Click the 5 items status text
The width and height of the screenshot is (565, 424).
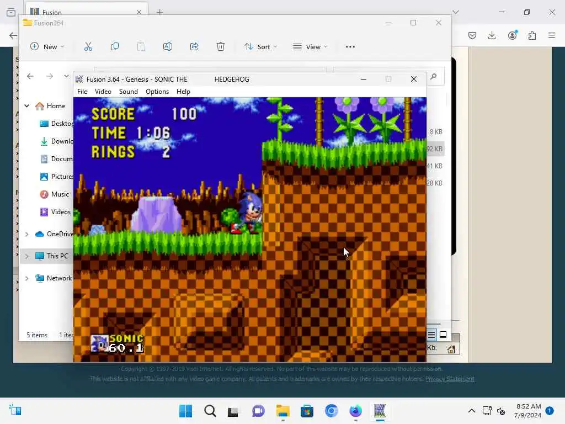pos(37,335)
